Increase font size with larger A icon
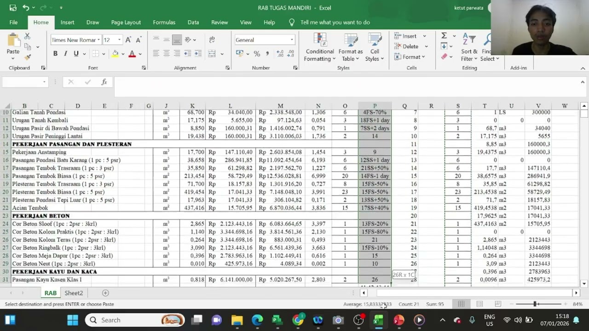 tap(128, 40)
